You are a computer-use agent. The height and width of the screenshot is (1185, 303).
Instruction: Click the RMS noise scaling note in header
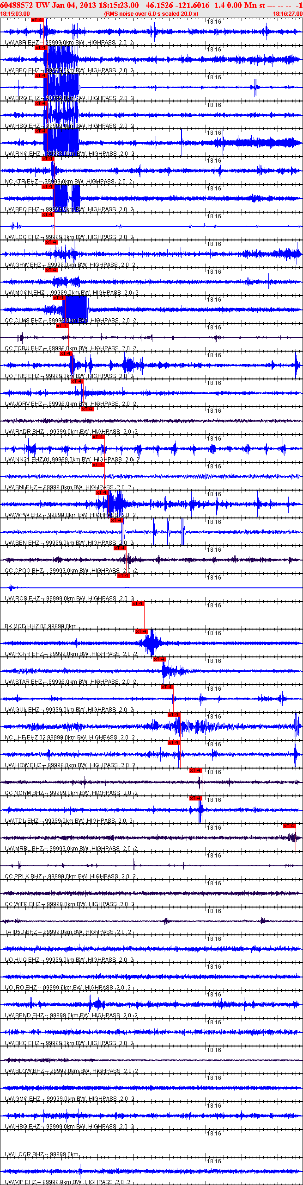(151, 14)
